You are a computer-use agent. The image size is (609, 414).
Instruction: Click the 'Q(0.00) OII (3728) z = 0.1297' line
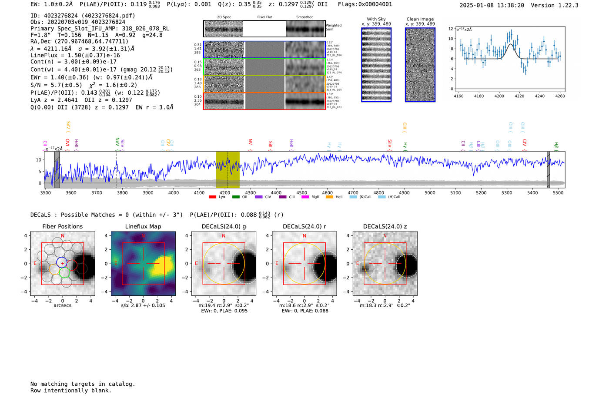pos(80,107)
